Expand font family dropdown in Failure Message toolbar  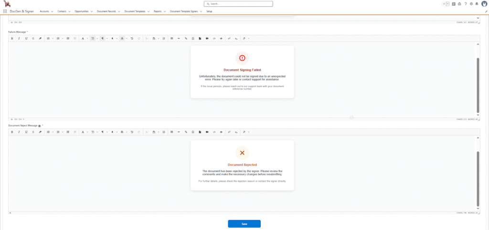click(x=84, y=38)
